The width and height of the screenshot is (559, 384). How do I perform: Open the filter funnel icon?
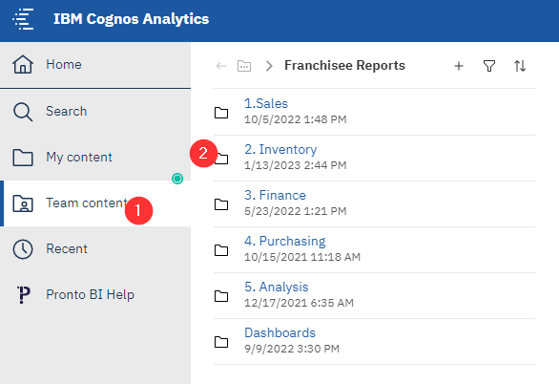tap(489, 66)
